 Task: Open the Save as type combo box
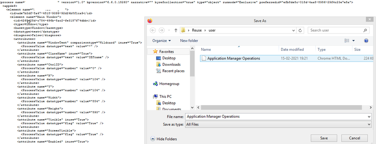[x=279, y=124]
